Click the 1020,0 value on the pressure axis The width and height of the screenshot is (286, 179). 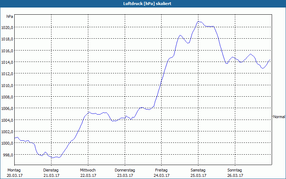pyautogui.click(x=8, y=27)
